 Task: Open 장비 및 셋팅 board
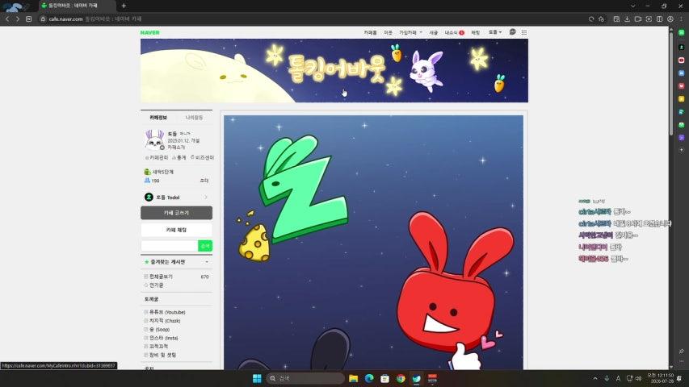tap(162, 355)
